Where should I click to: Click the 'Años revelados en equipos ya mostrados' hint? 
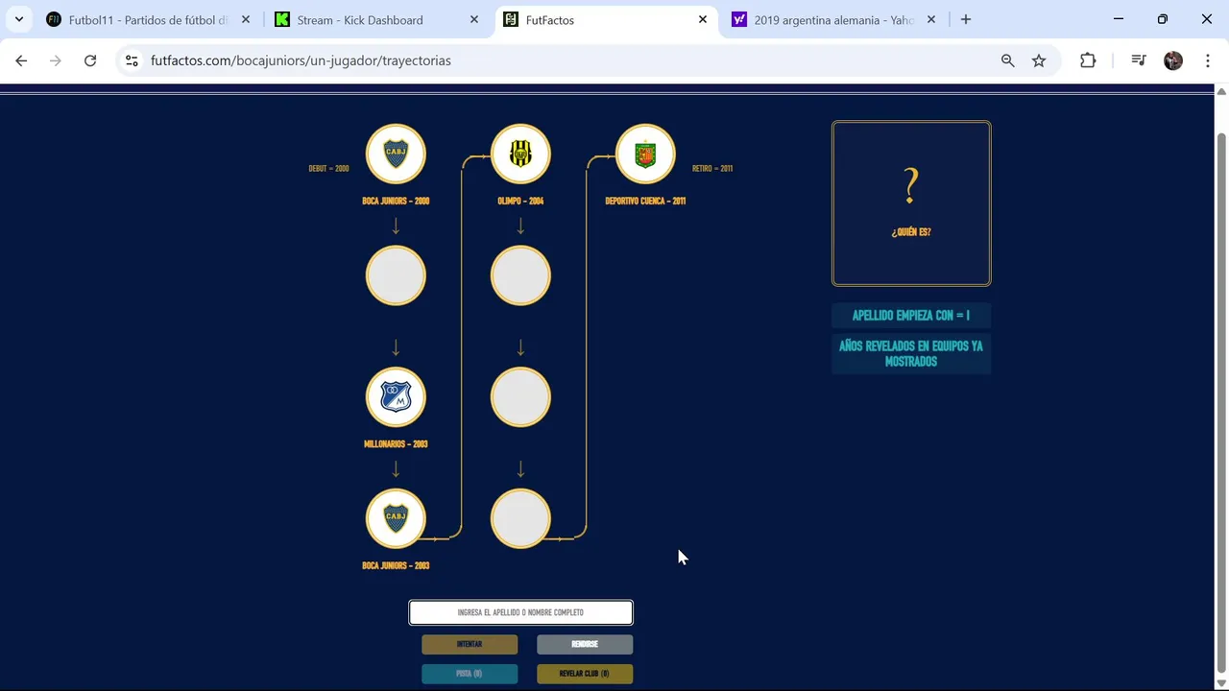(911, 353)
